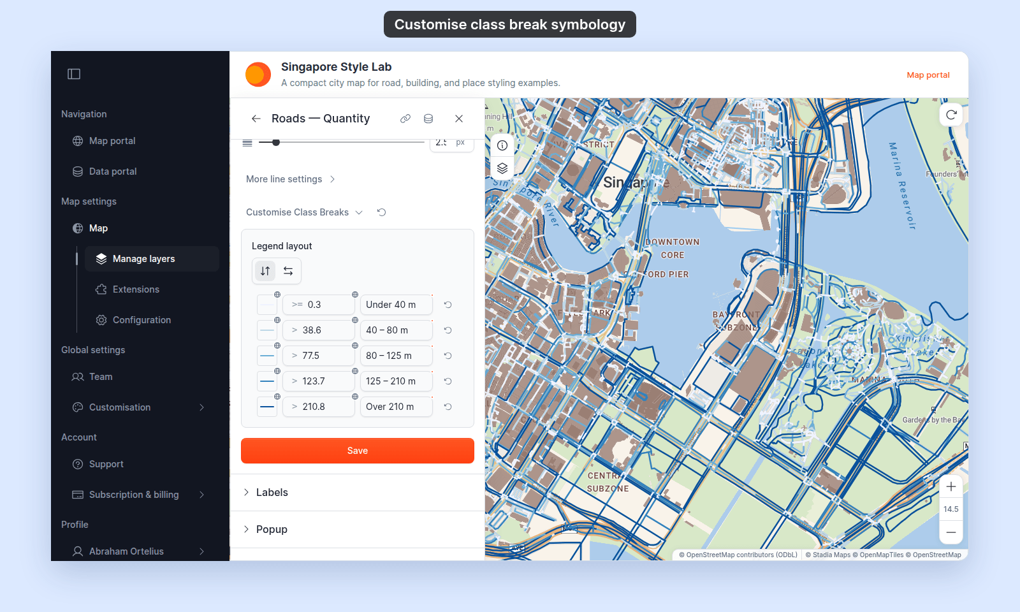Open Team under Global settings
1020x612 pixels.
tap(139, 377)
